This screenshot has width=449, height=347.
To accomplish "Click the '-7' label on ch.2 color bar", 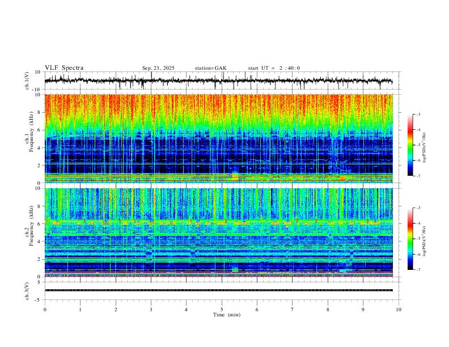I will [418, 270].
